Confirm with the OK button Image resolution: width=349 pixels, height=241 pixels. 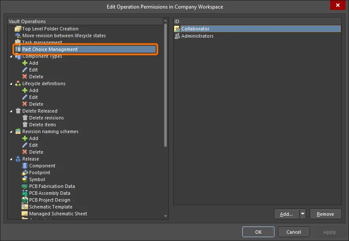coord(258,232)
